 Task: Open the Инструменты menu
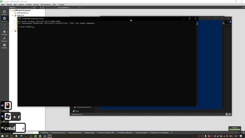coord(46,5)
